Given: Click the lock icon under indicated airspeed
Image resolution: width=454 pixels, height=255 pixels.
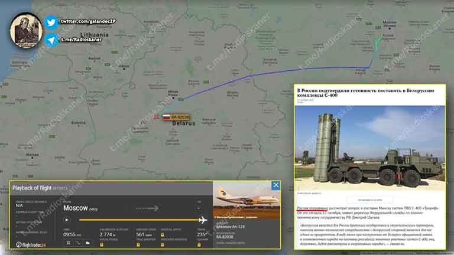Looking at the screenshot, I should [x=163, y=244].
